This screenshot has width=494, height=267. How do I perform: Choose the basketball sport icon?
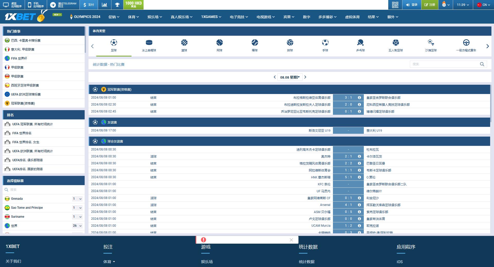point(184,43)
